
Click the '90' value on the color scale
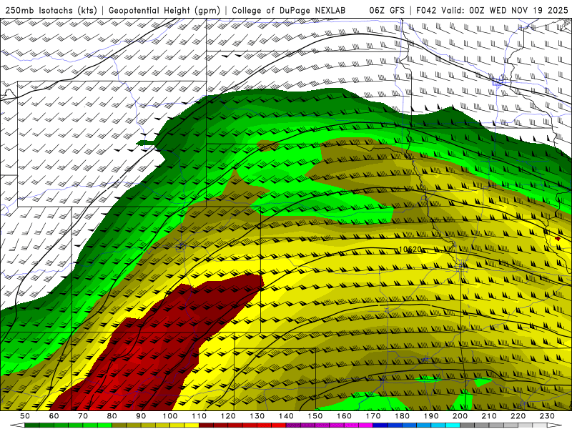pyautogui.click(x=141, y=416)
